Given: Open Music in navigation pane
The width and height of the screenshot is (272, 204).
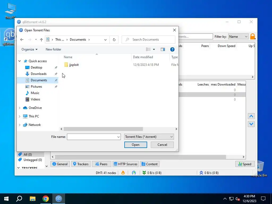Looking at the screenshot, I should click(x=35, y=93).
